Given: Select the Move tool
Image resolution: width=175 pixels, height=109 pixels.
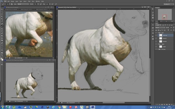Looking at the screenshot, I should [x=2, y=9].
